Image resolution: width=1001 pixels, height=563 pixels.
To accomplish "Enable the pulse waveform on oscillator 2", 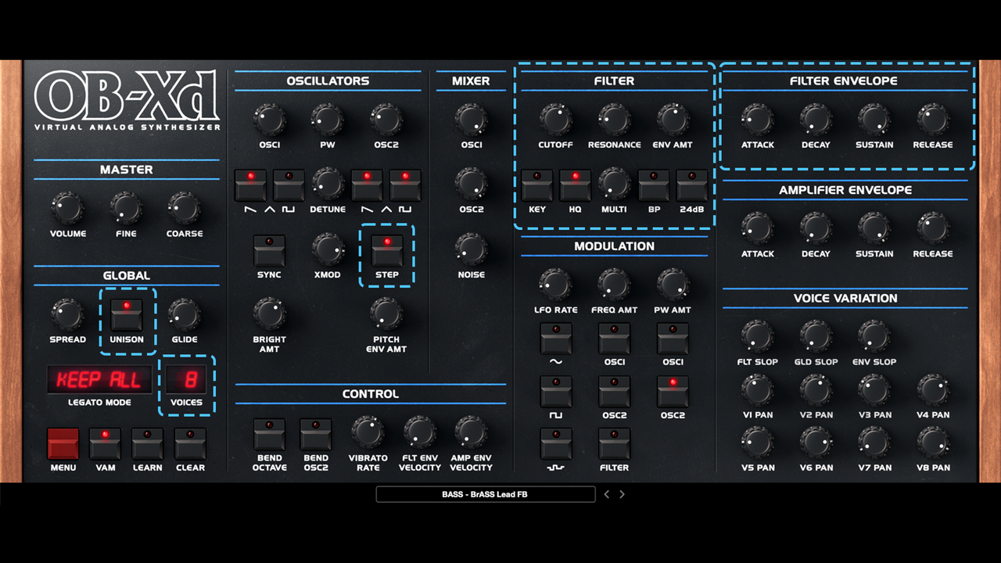I will click(x=405, y=185).
